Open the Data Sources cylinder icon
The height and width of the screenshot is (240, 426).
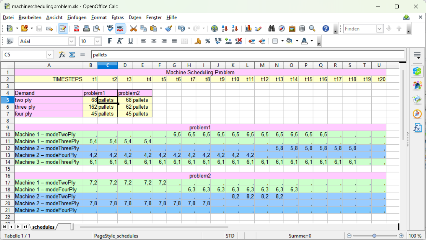click(x=302, y=29)
